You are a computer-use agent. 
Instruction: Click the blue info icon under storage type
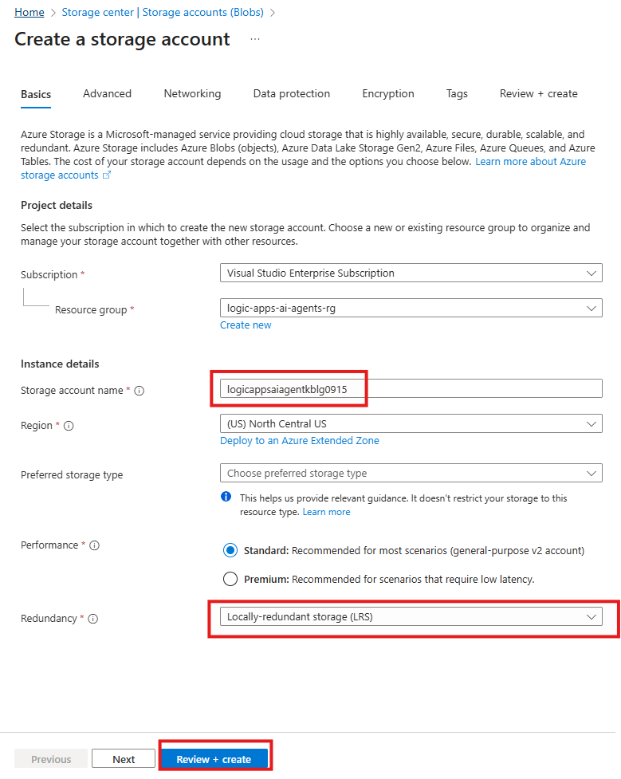tap(226, 498)
